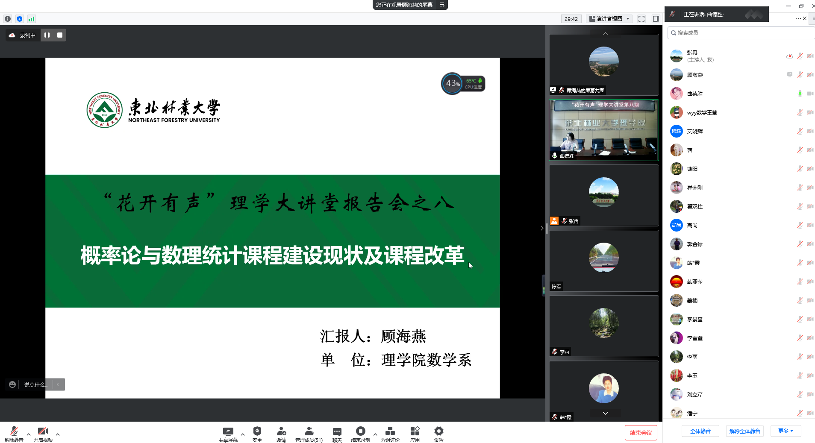Open the Security (安全) shield icon
This screenshot has width=815, height=443.
click(x=257, y=431)
